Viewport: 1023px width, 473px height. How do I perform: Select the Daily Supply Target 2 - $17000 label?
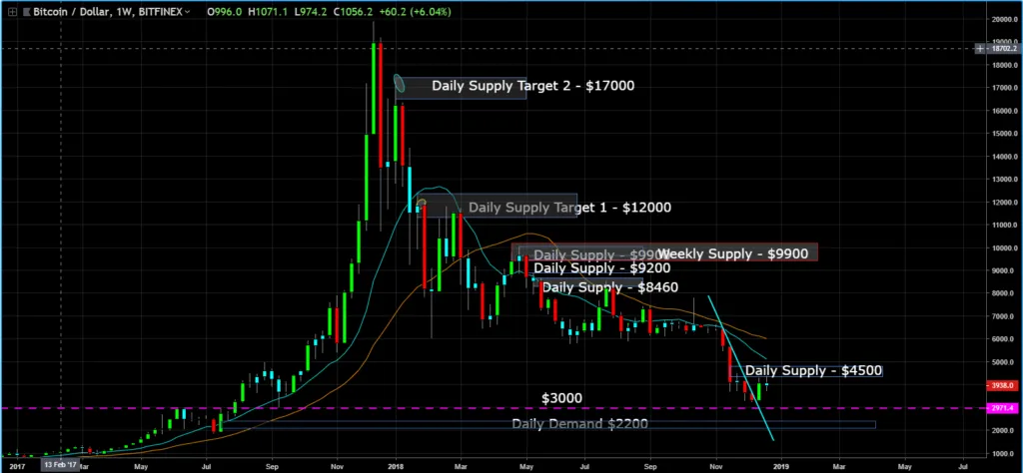pos(533,86)
